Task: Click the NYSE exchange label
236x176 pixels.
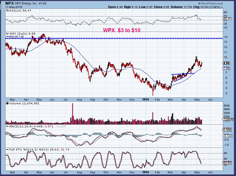Action: 43,4
